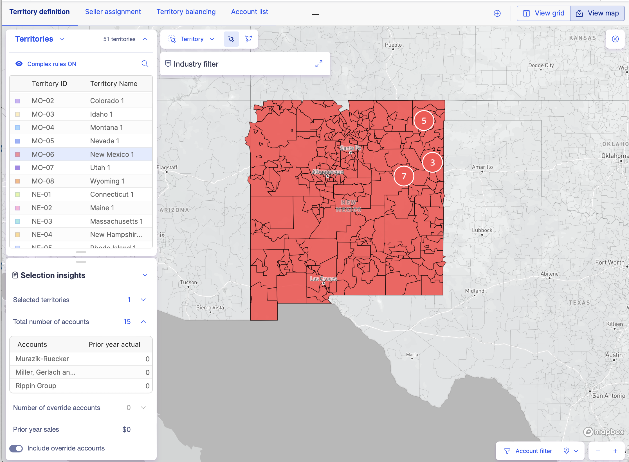This screenshot has height=462, width=629.
Task: Collapse the 51 territories list chevron
Action: pos(145,39)
